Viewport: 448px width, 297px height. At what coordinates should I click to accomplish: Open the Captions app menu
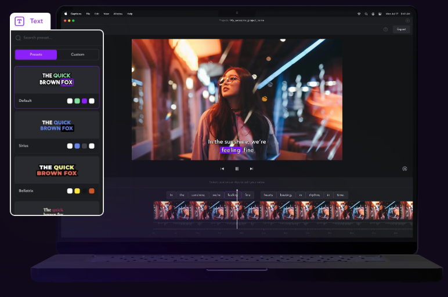(x=76, y=14)
